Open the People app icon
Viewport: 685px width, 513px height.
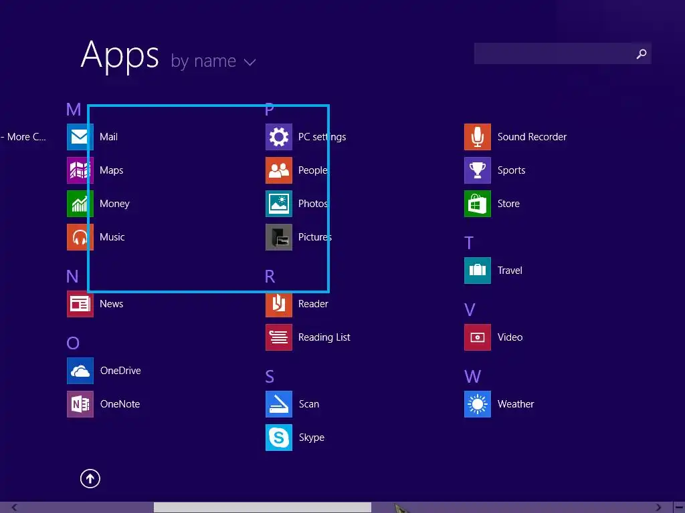click(x=279, y=170)
